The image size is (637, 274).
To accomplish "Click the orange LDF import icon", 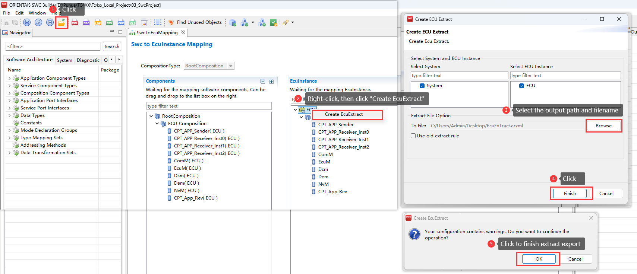I will coord(98,23).
